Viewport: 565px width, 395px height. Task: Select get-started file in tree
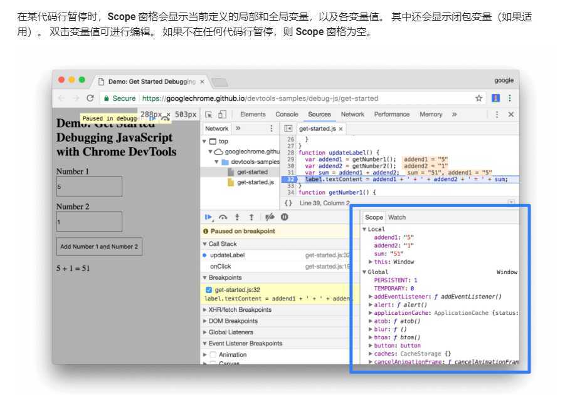(x=252, y=172)
